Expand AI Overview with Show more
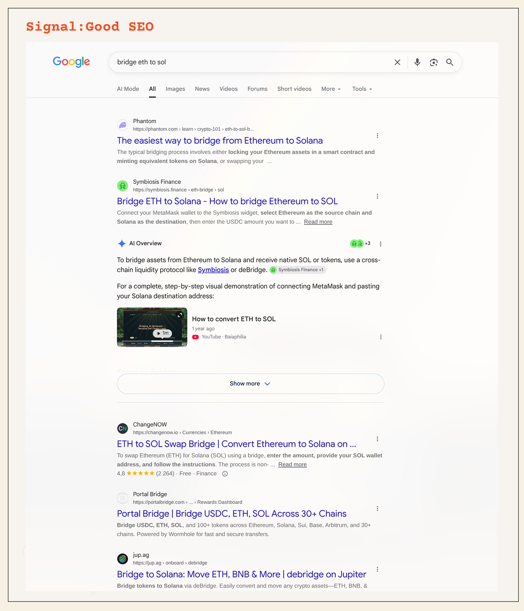The image size is (524, 611). tap(250, 384)
